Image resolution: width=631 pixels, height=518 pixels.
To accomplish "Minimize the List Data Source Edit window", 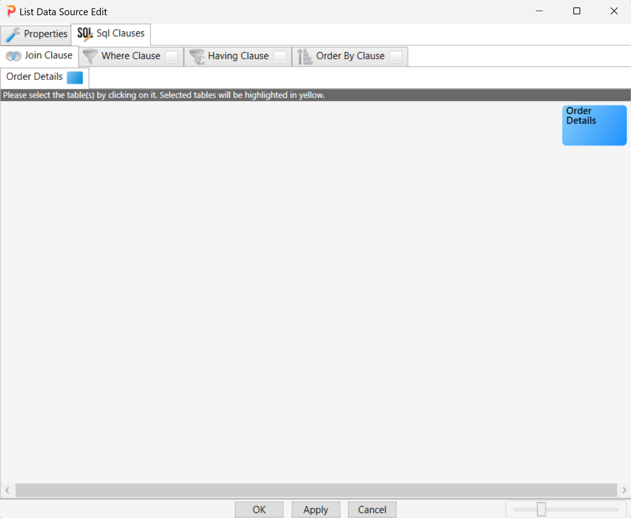I will coord(539,11).
